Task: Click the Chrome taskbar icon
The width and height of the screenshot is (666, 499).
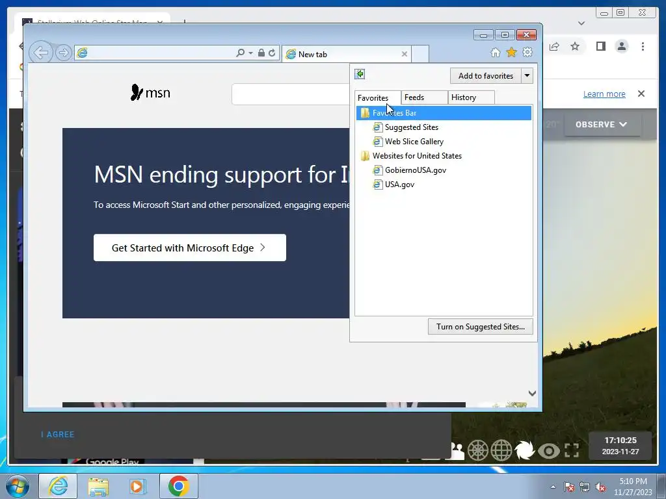Action: click(178, 486)
